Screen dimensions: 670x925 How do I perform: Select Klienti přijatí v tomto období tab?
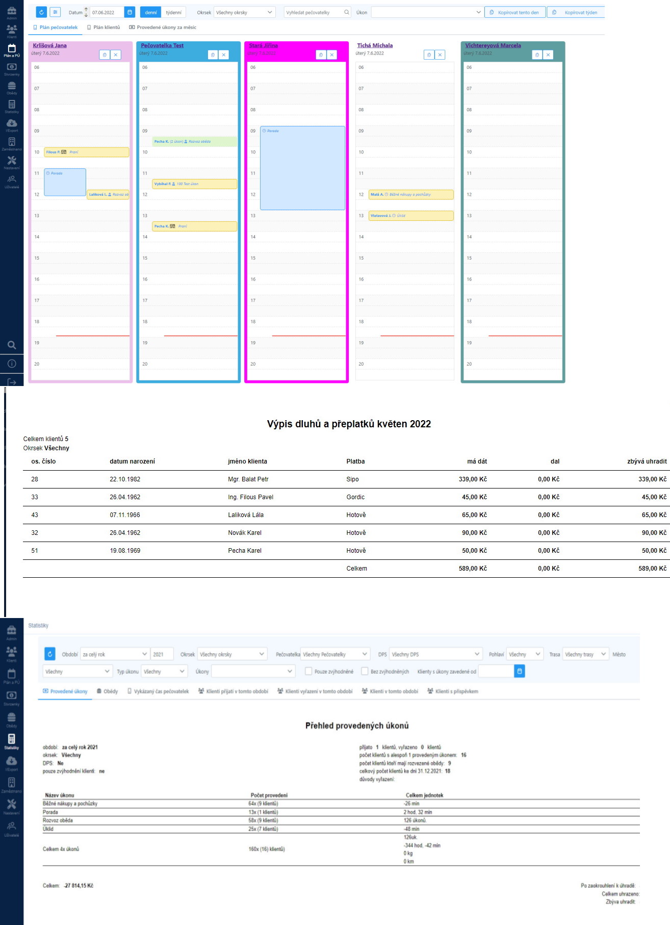coord(233,691)
